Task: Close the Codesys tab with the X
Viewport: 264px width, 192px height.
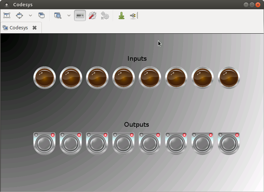Action: 35,28
